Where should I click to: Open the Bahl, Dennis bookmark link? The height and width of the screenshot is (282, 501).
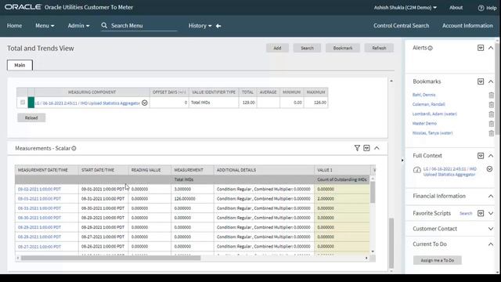pyautogui.click(x=424, y=95)
